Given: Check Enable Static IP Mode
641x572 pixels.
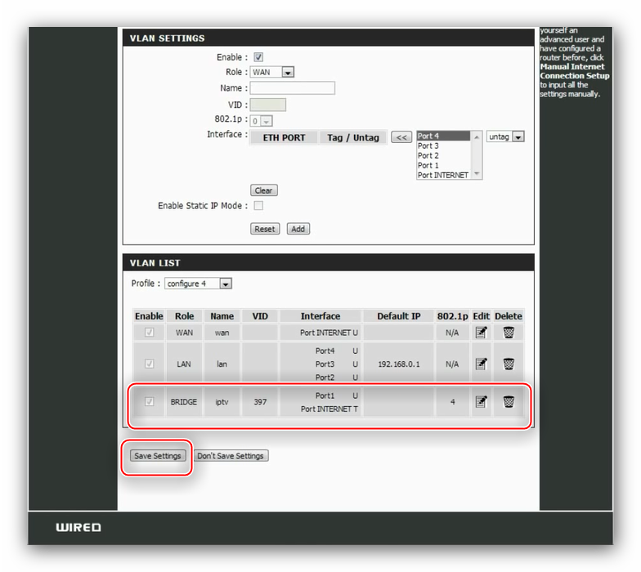Looking at the screenshot, I should coord(258,206).
